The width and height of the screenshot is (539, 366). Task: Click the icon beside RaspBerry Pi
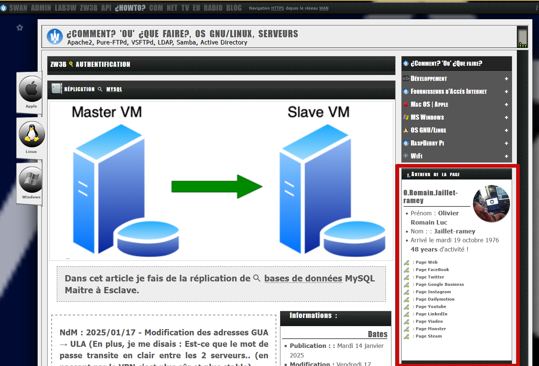406,143
